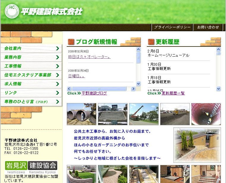Click the arrow next to 業務内容
The height and width of the screenshot is (183, 226).
pyautogui.click(x=58, y=57)
